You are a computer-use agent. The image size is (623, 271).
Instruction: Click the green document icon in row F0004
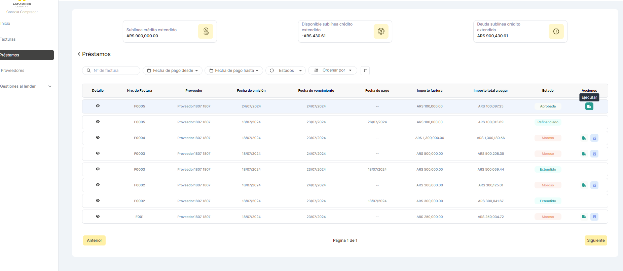584,138
